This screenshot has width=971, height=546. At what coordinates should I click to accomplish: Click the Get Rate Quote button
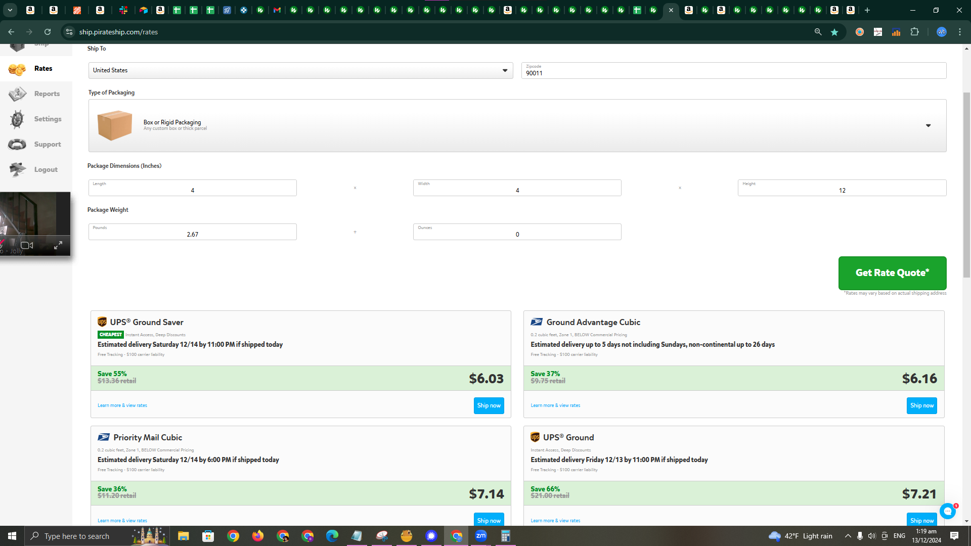[893, 273]
